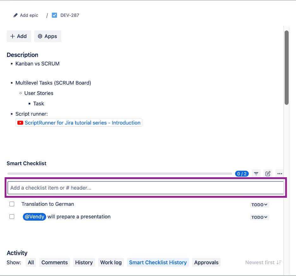Click the filter icon in Smart Checklist toolbar
296x276 pixels.
click(256, 173)
